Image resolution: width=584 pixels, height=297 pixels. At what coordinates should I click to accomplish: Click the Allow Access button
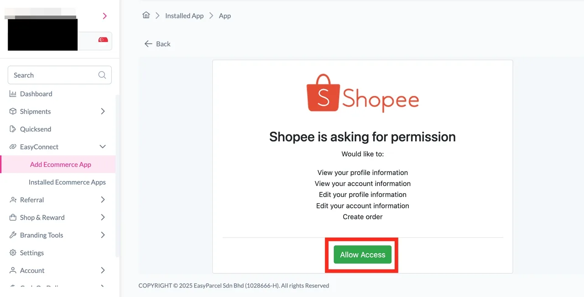[x=362, y=255]
